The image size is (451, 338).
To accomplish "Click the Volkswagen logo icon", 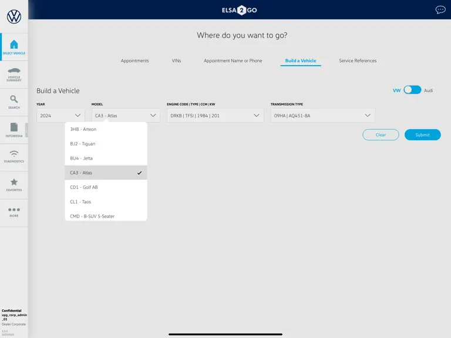I will tap(14, 16).
